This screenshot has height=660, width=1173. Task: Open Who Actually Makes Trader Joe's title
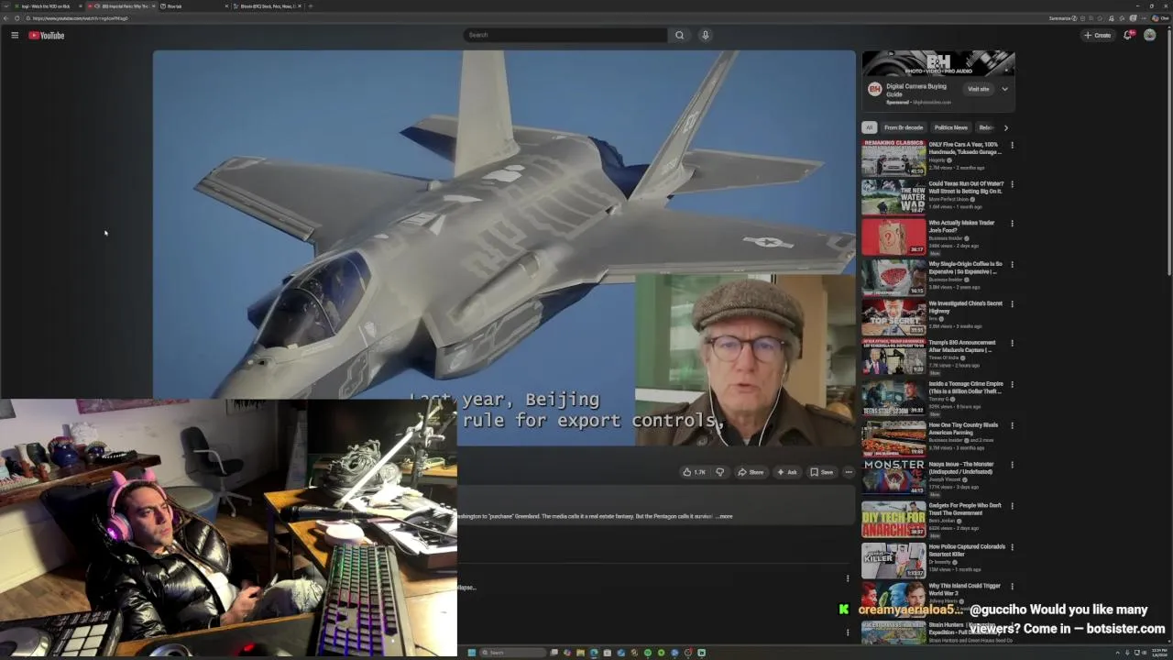961,226
